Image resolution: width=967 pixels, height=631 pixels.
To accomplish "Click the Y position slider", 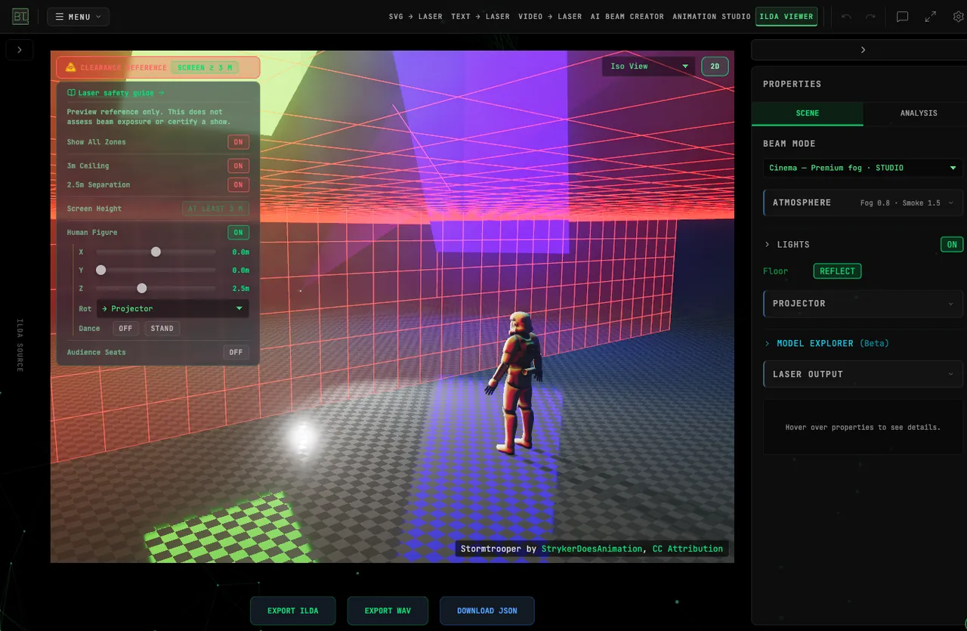I will [156, 270].
